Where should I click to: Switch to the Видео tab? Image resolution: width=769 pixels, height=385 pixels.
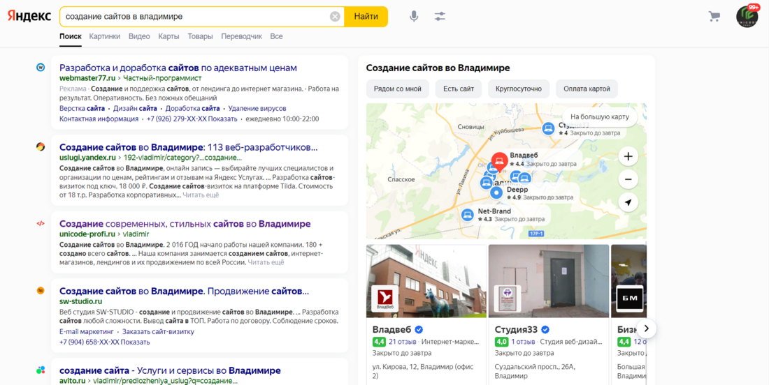(x=139, y=36)
